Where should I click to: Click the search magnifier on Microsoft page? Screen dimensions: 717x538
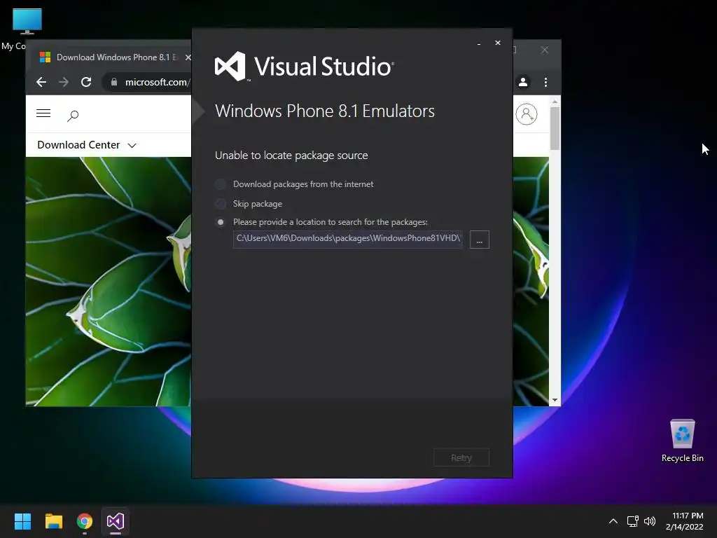click(x=73, y=116)
